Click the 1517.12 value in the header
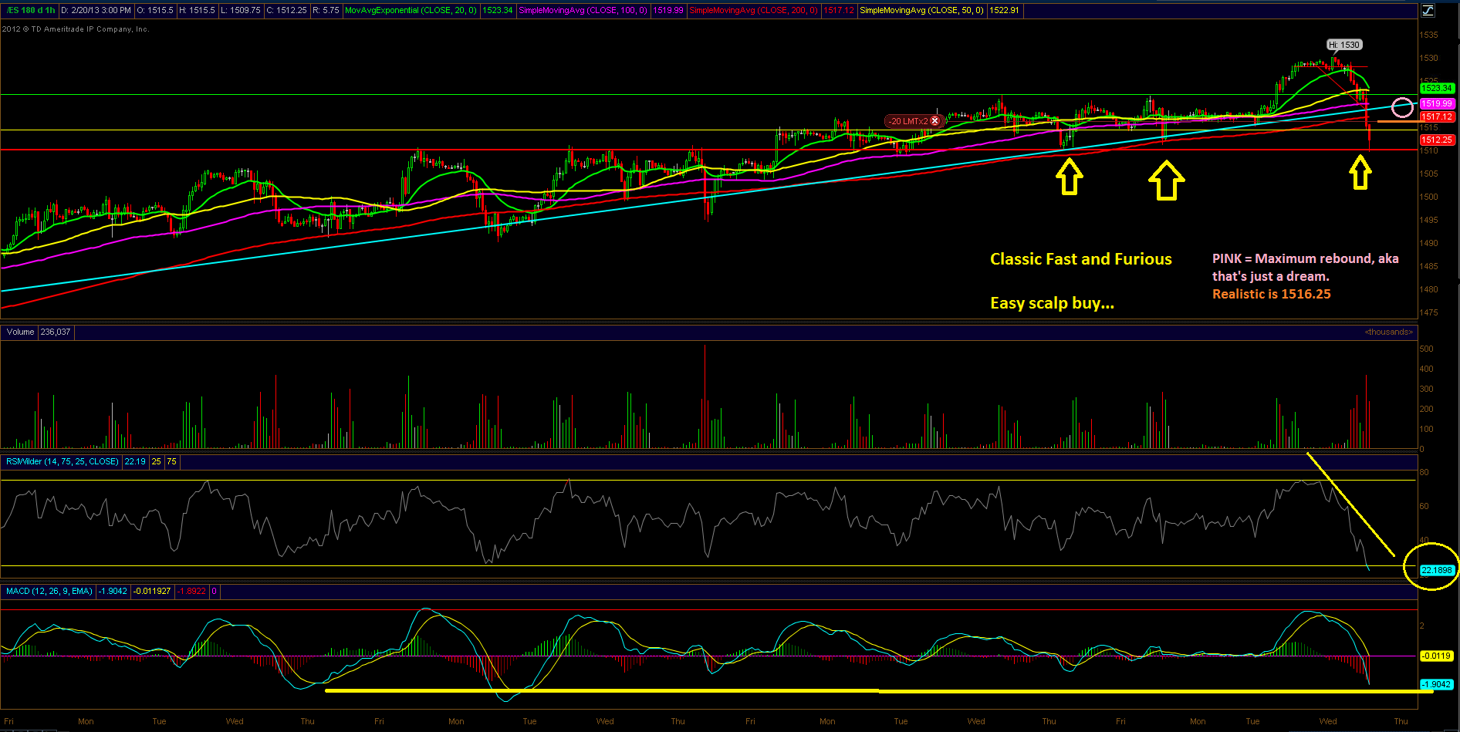Image resolution: width=1460 pixels, height=732 pixels. click(x=839, y=10)
